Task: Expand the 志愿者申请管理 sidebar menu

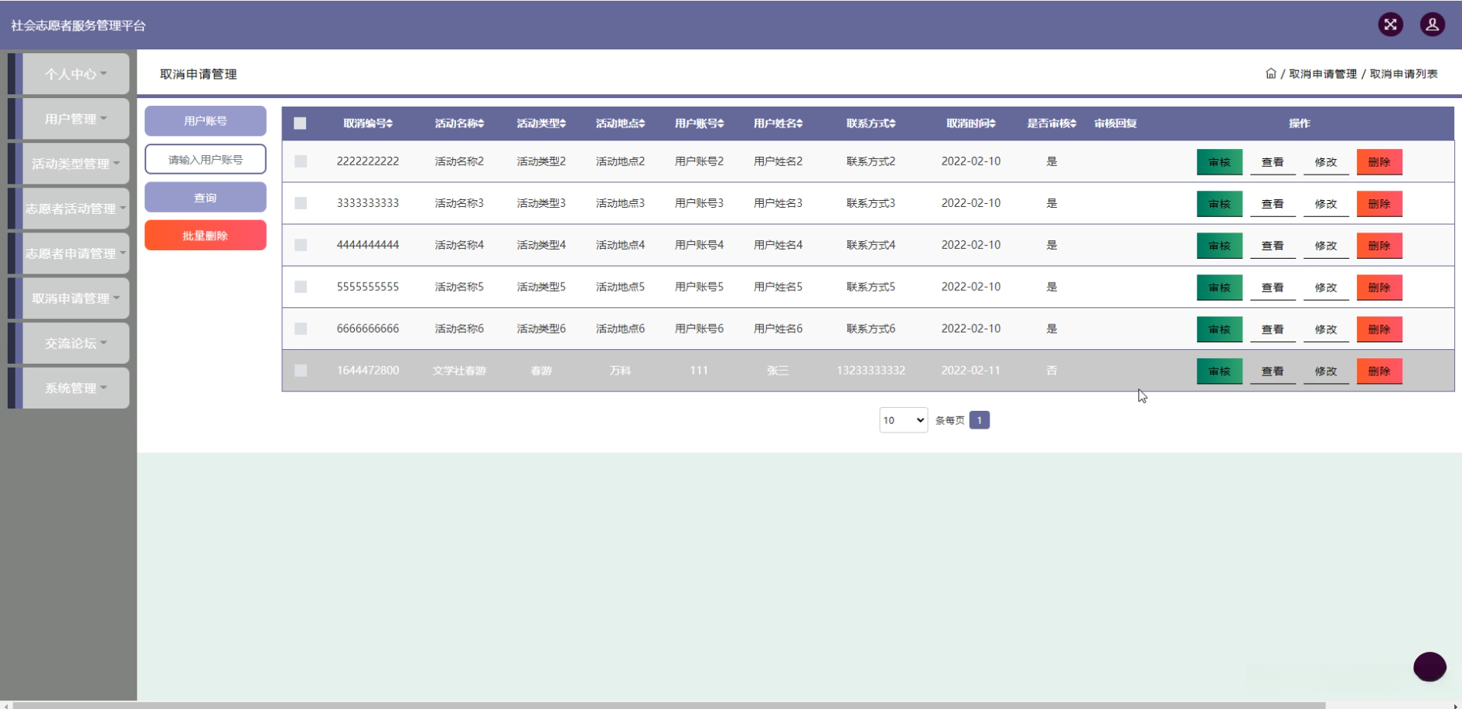Action: pyautogui.click(x=76, y=253)
